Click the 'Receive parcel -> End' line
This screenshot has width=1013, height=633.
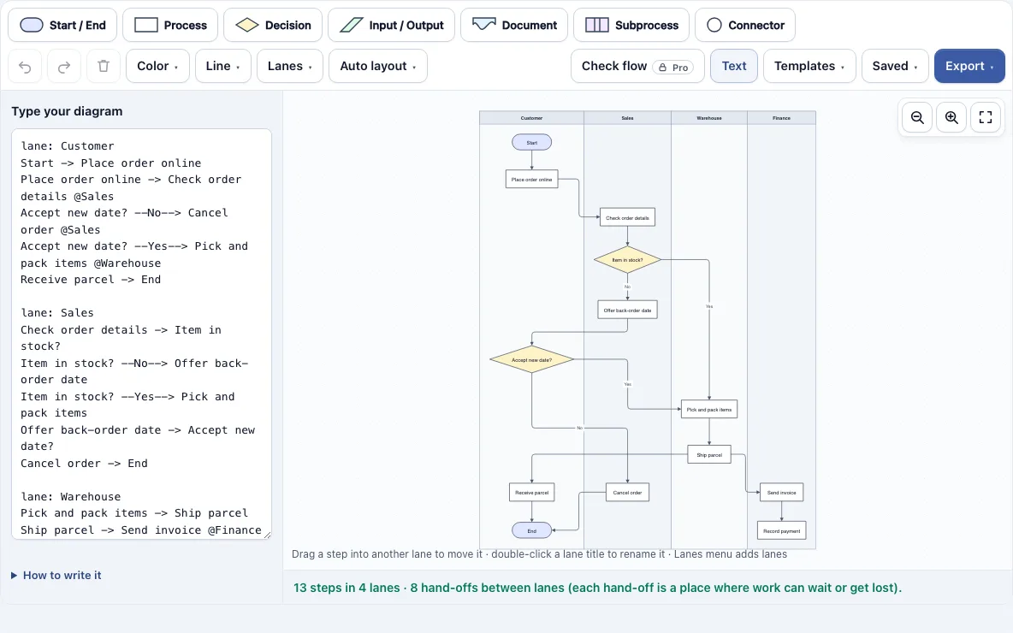pos(91,280)
